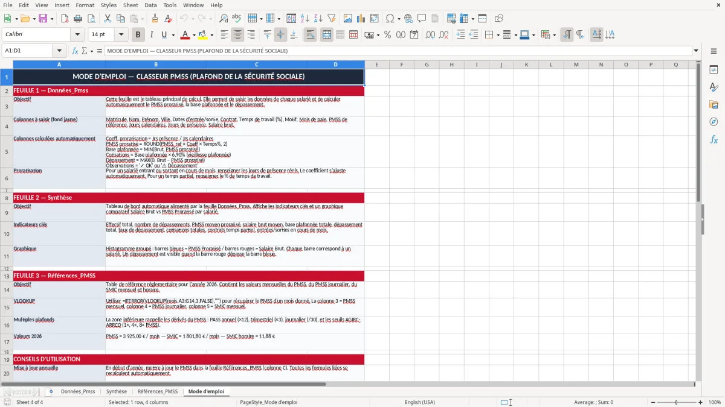Screen dimensions: 725x407
Task: Open the Font Size dropdown
Action: point(121,35)
